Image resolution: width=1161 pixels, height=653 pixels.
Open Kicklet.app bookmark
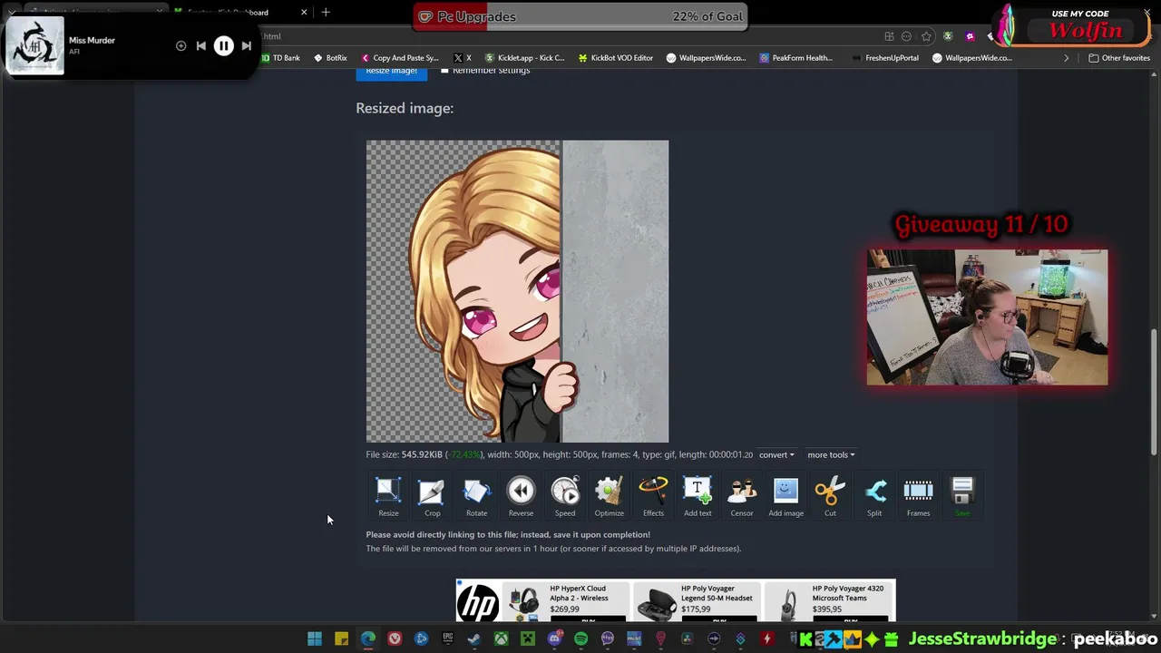click(x=524, y=58)
